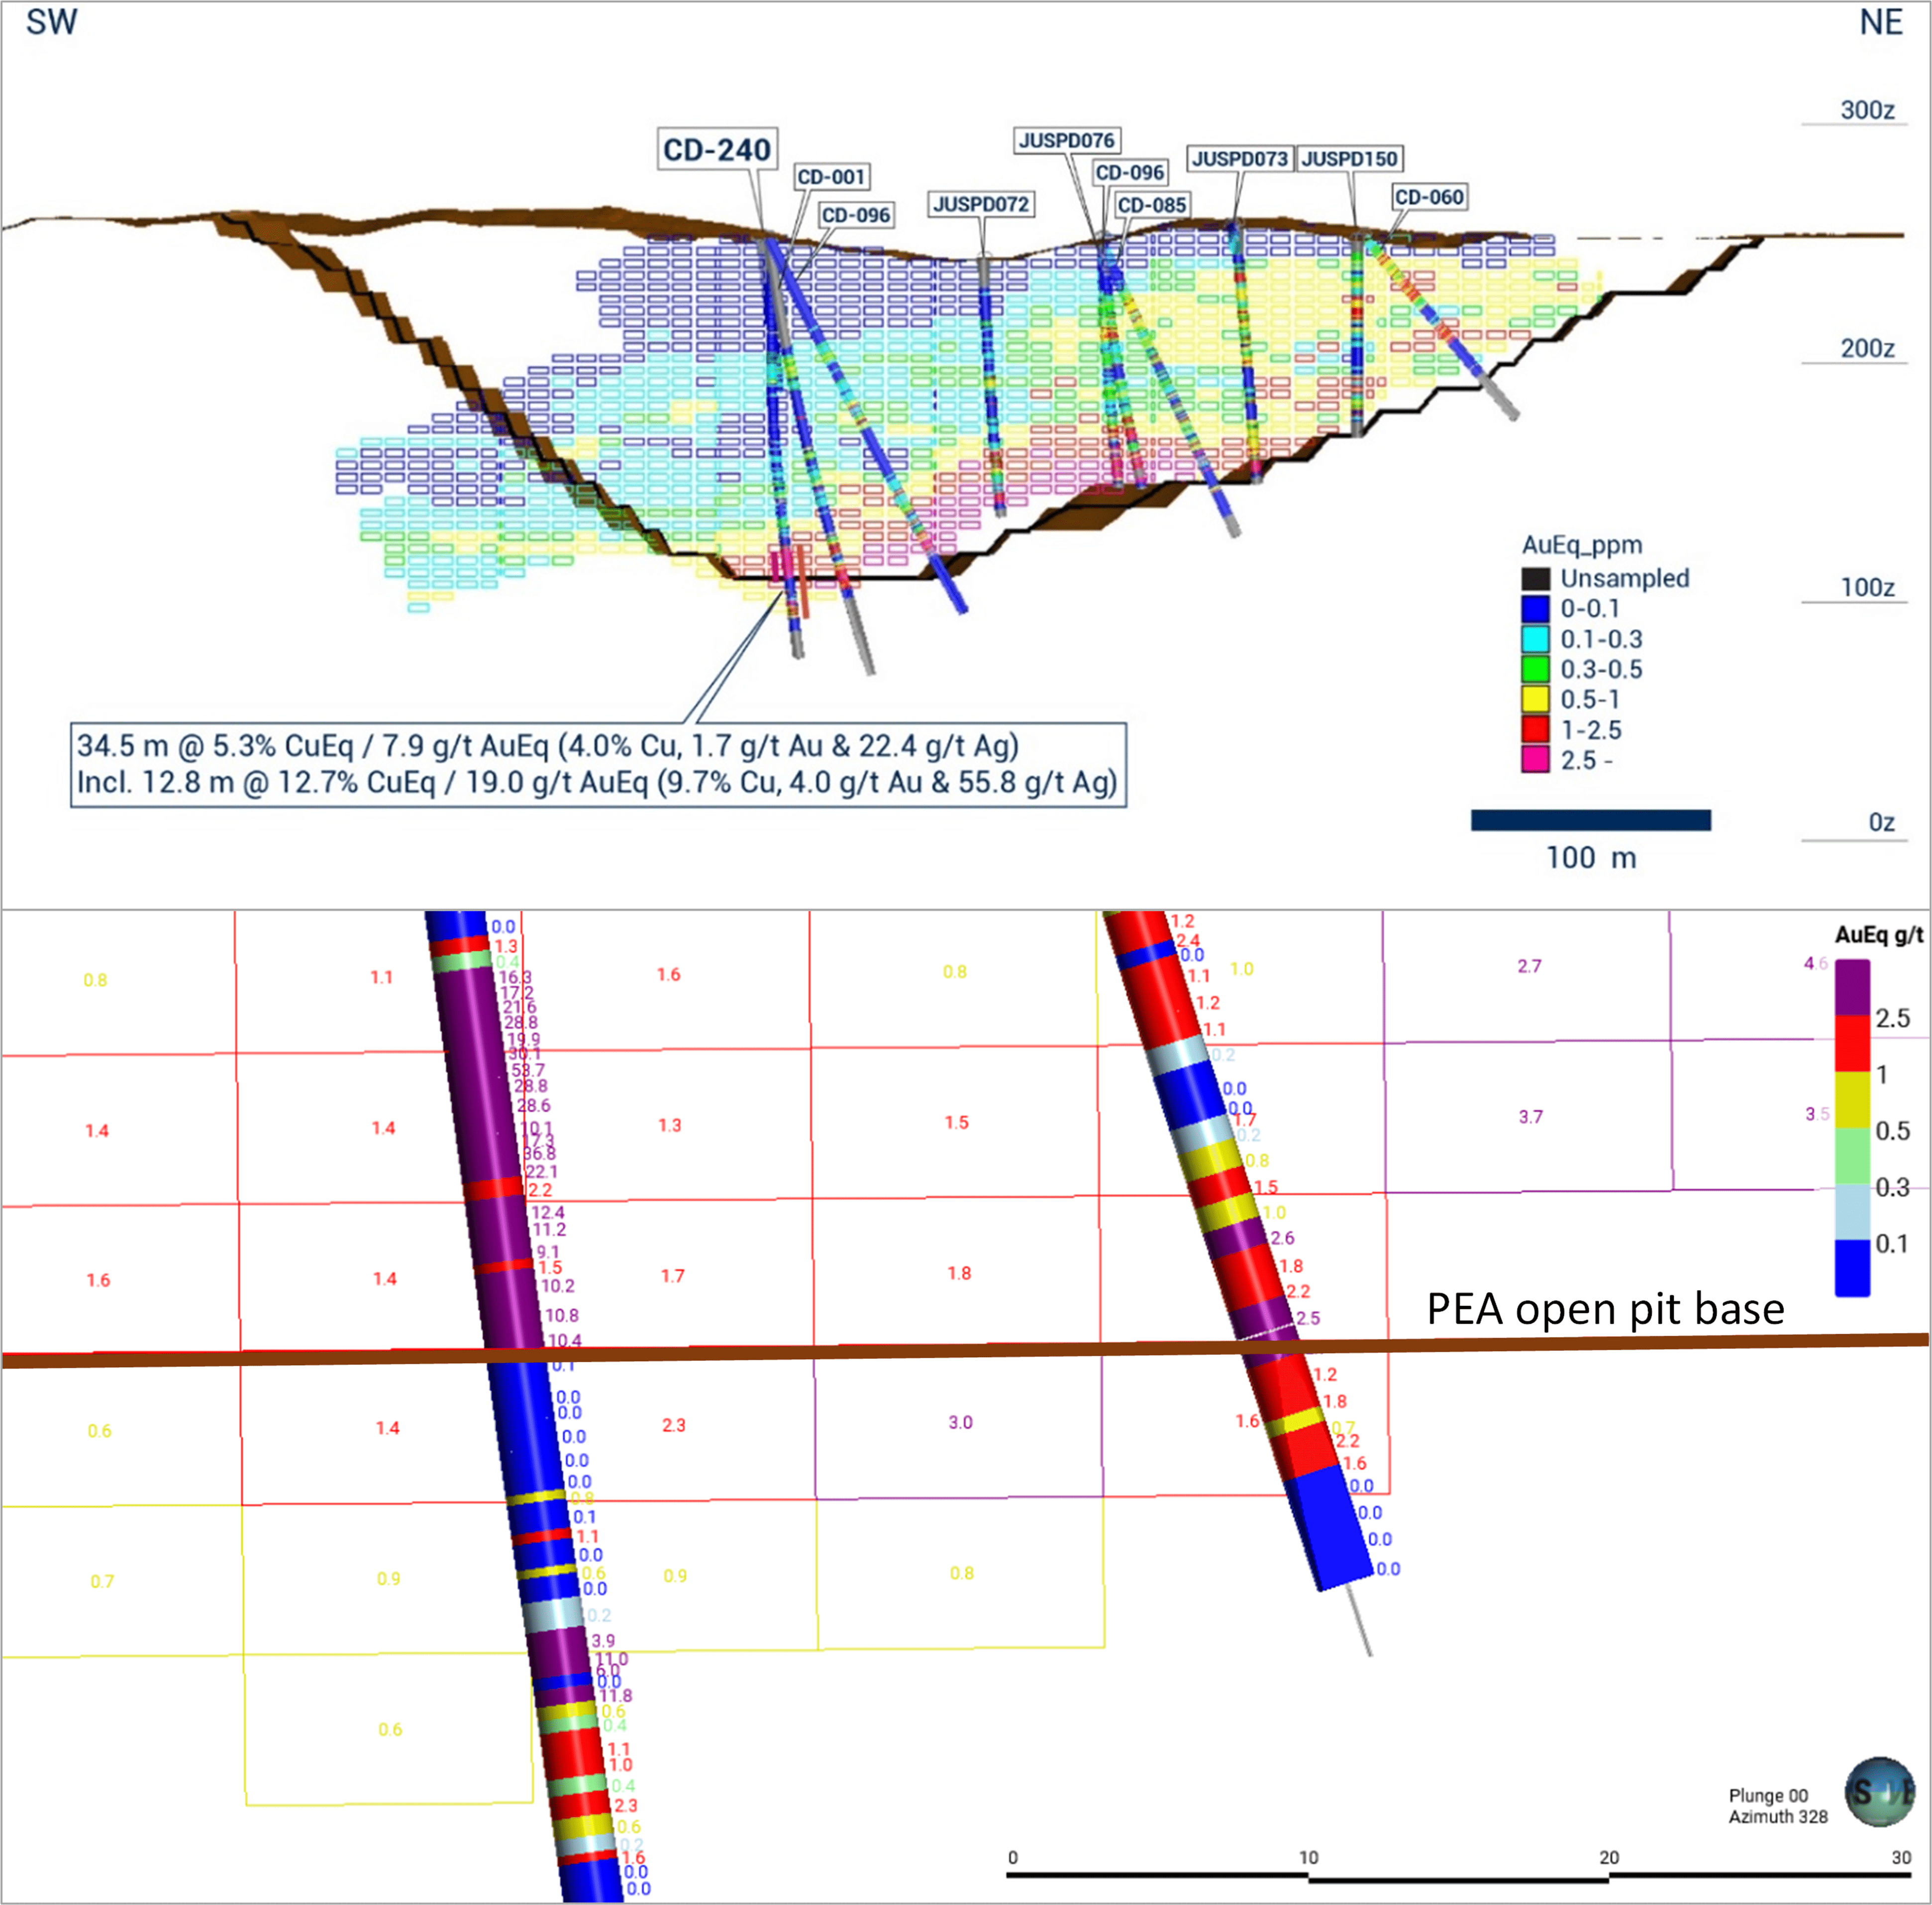Click the 10.8 assay value
Viewport: 1932px width, 1905px height.
pos(562,1316)
